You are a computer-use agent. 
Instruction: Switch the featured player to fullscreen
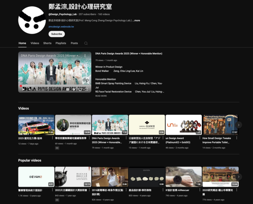tap(86, 89)
